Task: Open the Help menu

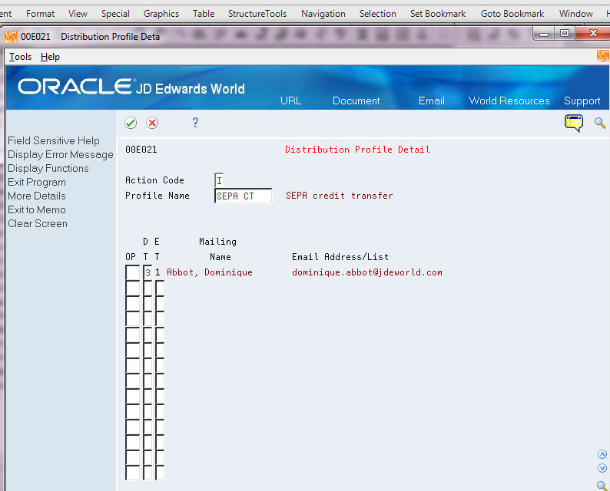Action: pyautogui.click(x=50, y=57)
